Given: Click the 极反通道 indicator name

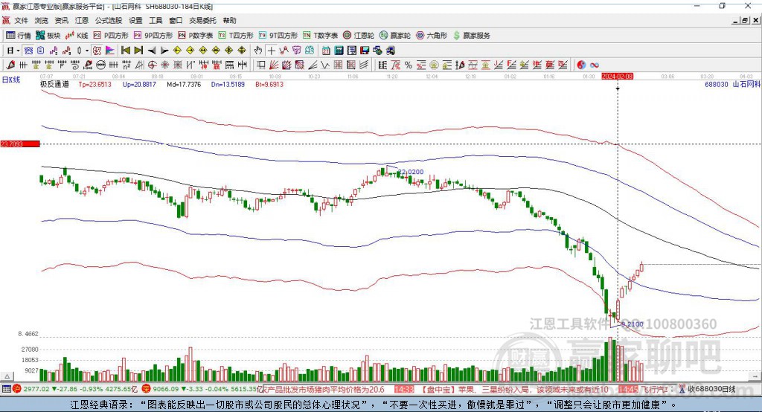Looking at the screenshot, I should tap(54, 84).
